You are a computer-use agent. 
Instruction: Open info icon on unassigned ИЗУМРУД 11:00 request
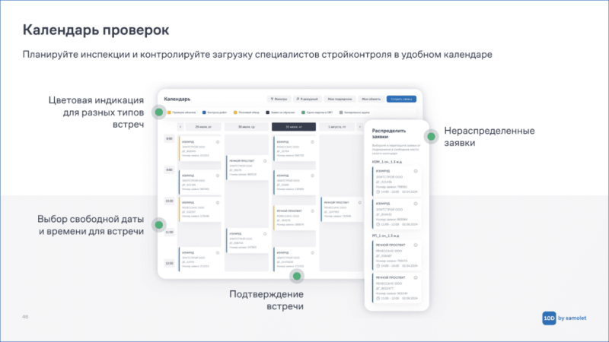pos(415,204)
